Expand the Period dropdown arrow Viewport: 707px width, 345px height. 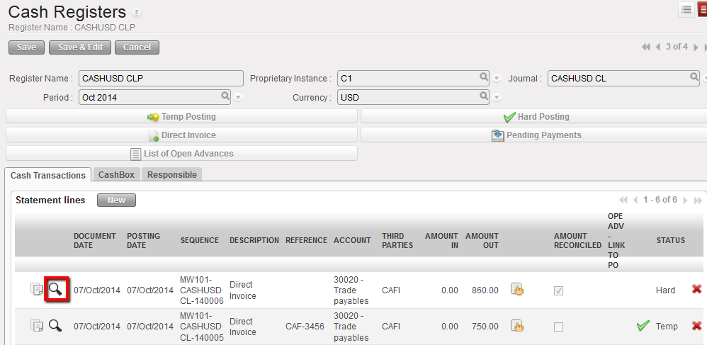pyautogui.click(x=239, y=98)
